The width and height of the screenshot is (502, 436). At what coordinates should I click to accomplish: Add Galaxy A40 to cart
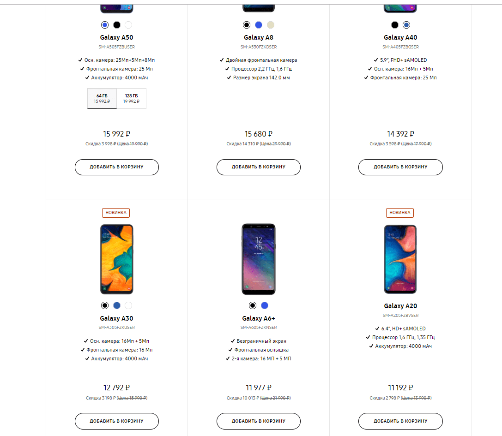pos(400,167)
